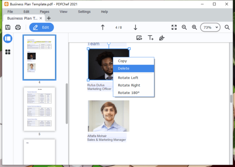
Task: Click the zoom in magnifier
Action: (194, 27)
